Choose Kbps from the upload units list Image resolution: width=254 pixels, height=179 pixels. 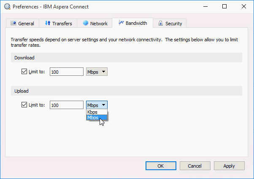pyautogui.click(x=92, y=112)
